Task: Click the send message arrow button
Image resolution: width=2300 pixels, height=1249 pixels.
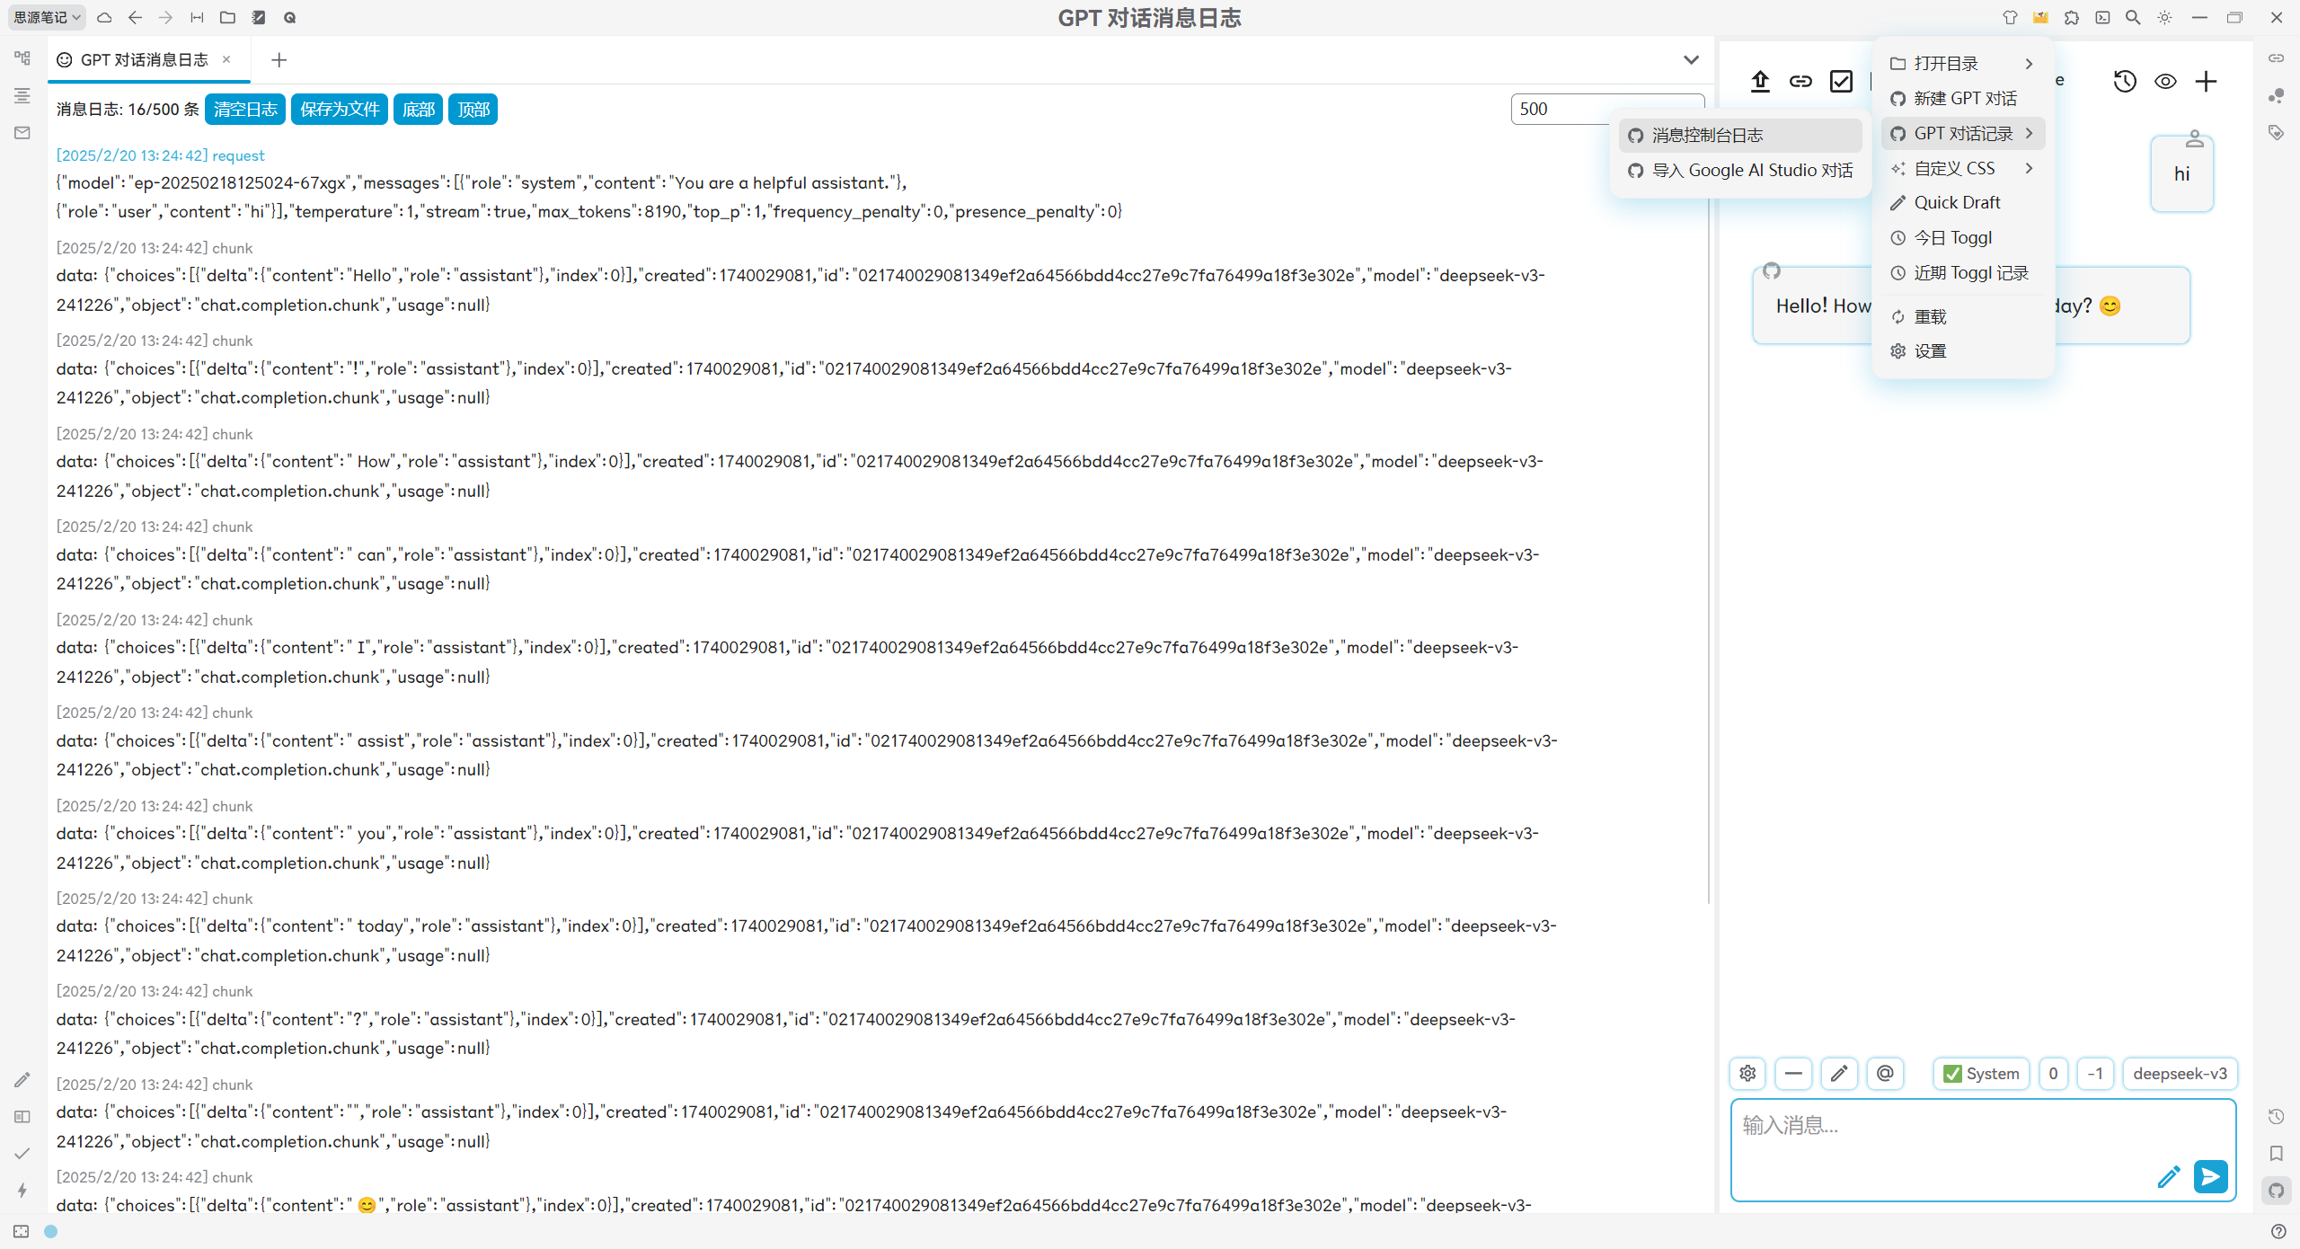Action: (2210, 1176)
